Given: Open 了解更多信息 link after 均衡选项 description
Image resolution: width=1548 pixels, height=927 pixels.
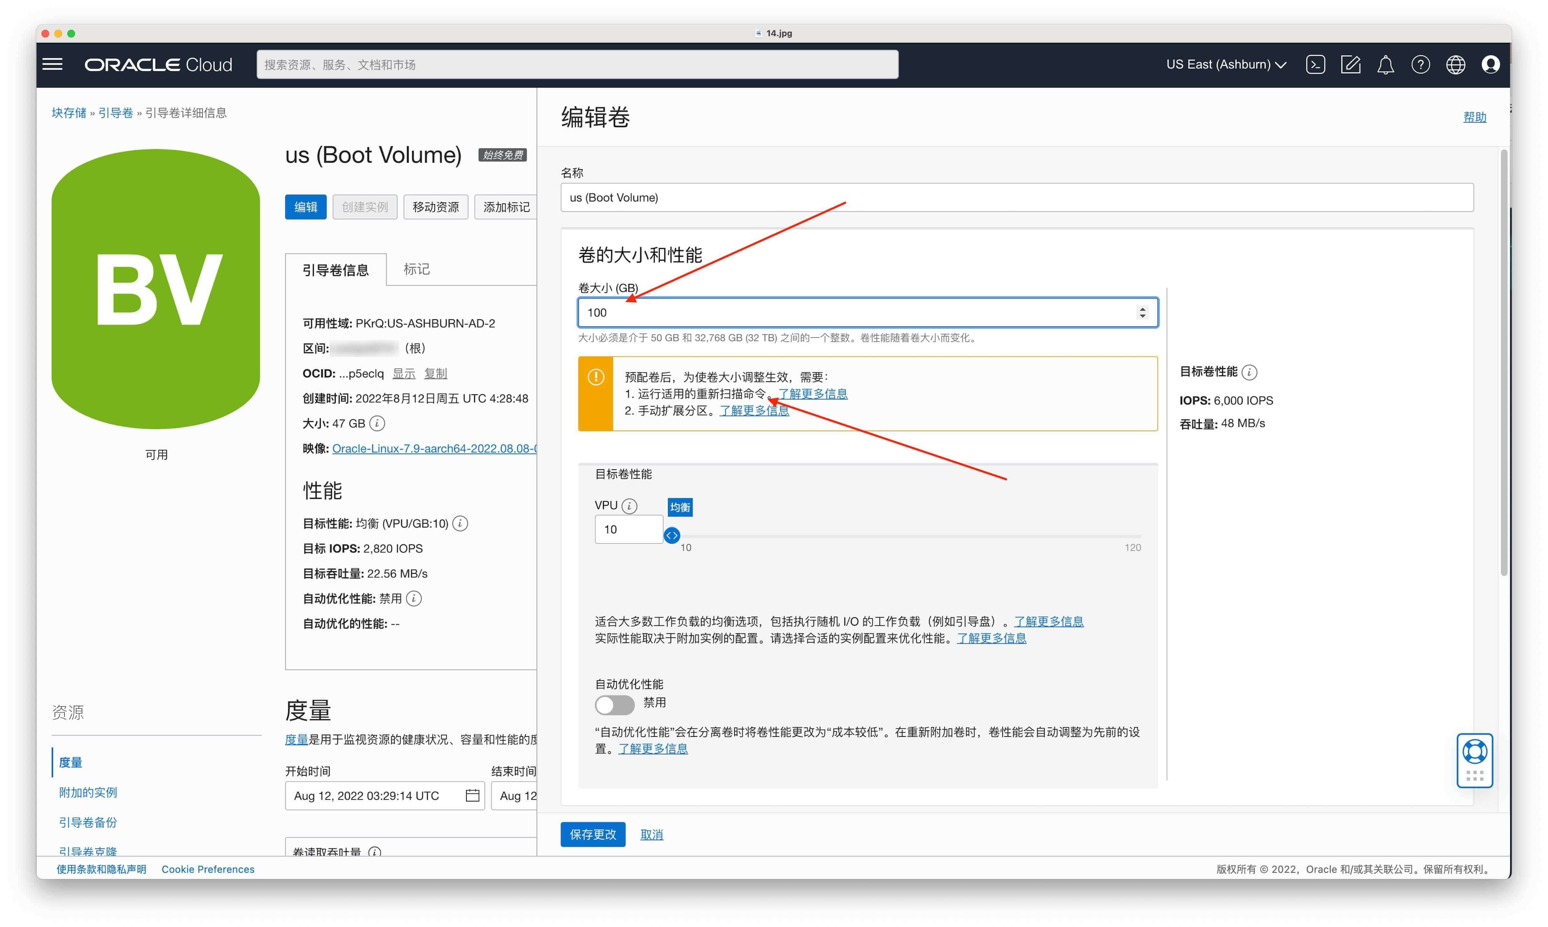Looking at the screenshot, I should coord(1049,622).
